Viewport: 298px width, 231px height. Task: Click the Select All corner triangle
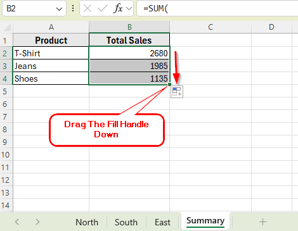[7, 27]
